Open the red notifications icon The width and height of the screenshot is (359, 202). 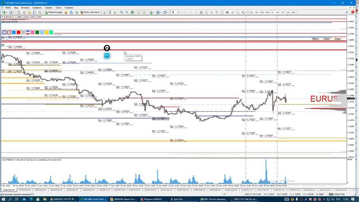tap(353, 12)
